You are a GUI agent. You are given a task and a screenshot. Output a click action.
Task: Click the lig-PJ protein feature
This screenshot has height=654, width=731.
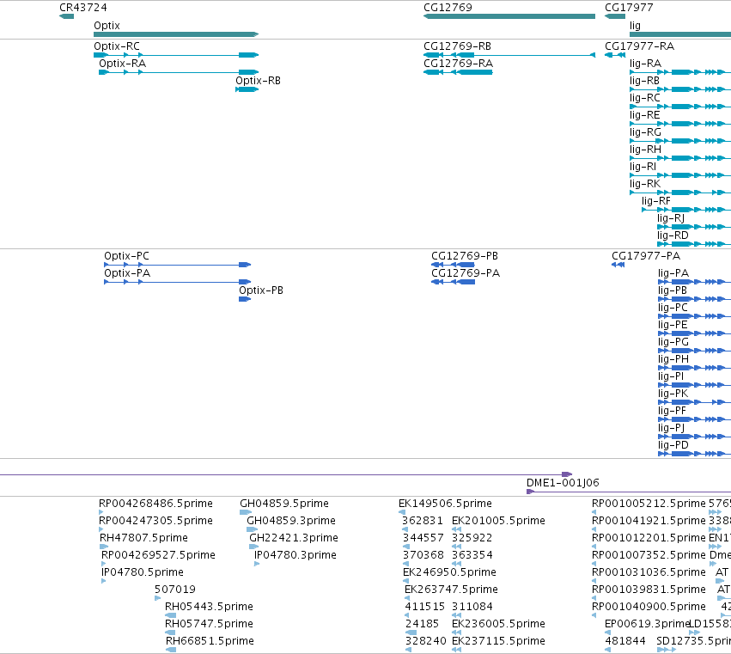coord(694,437)
